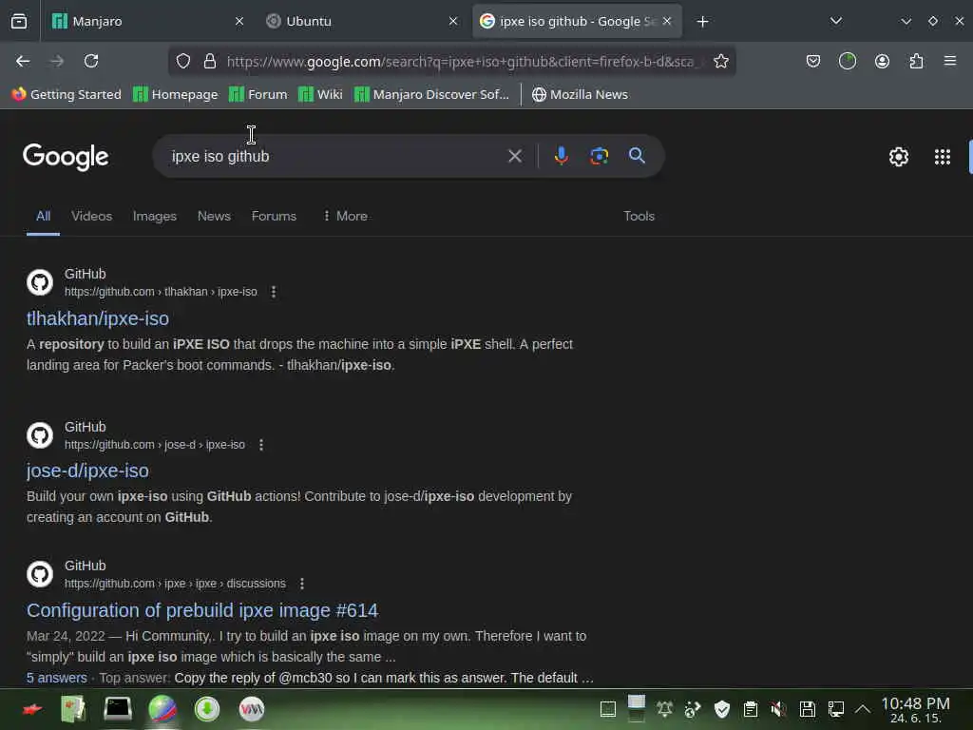Open the application launcher on taskbar
This screenshot has height=730, width=973.
[x=32, y=709]
